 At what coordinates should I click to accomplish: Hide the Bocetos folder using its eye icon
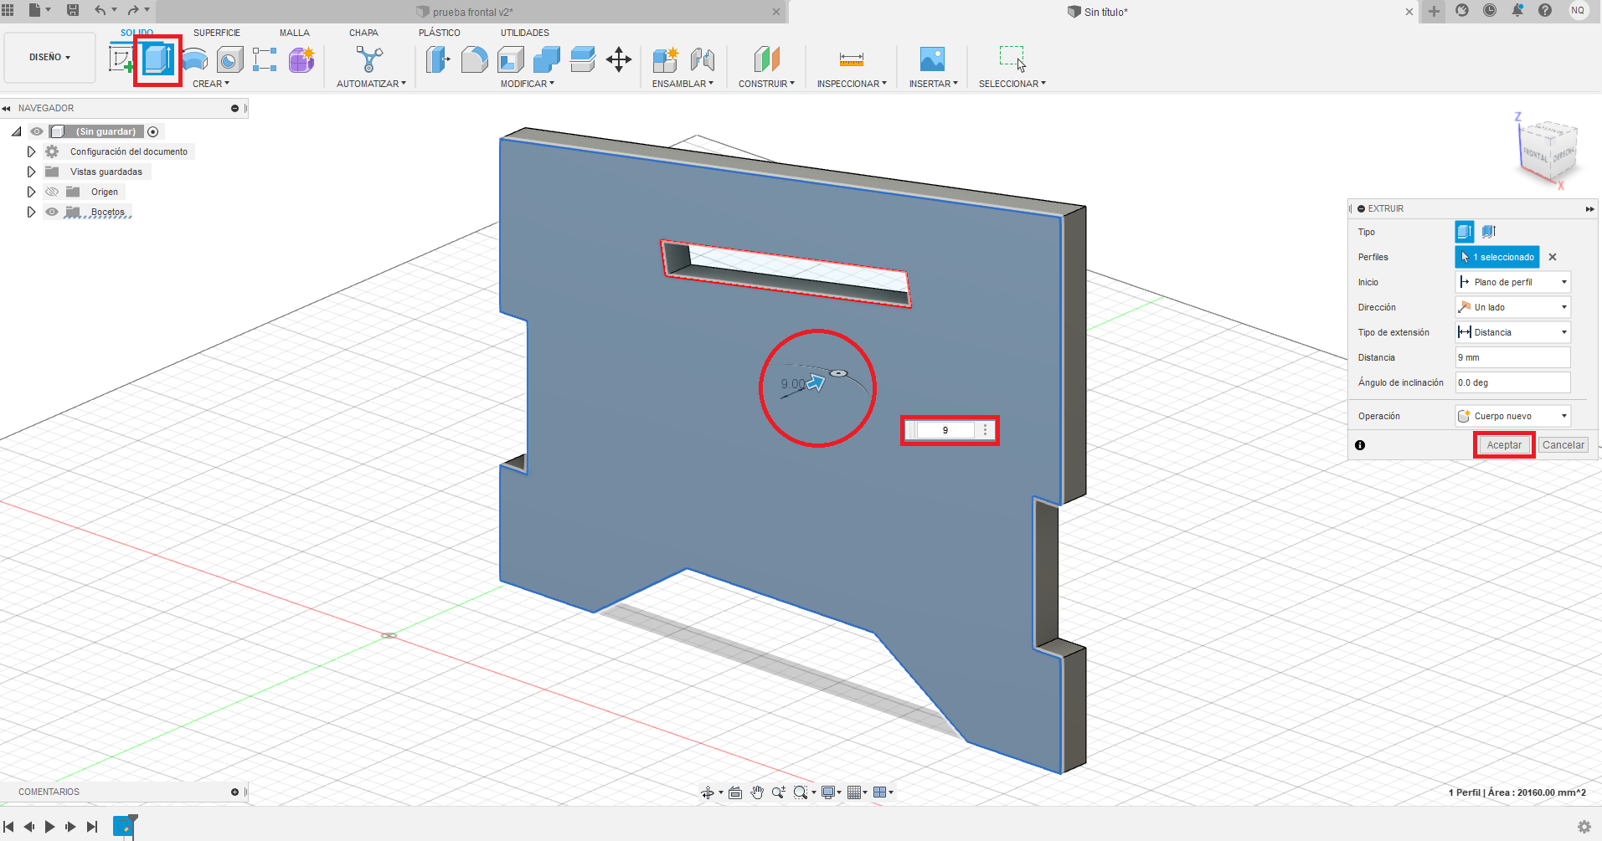tap(52, 212)
